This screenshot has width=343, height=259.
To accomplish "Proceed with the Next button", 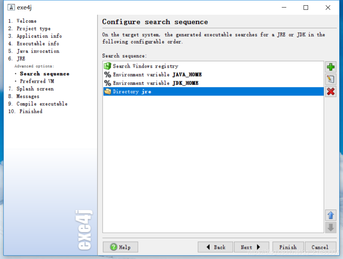I will point(251,247).
